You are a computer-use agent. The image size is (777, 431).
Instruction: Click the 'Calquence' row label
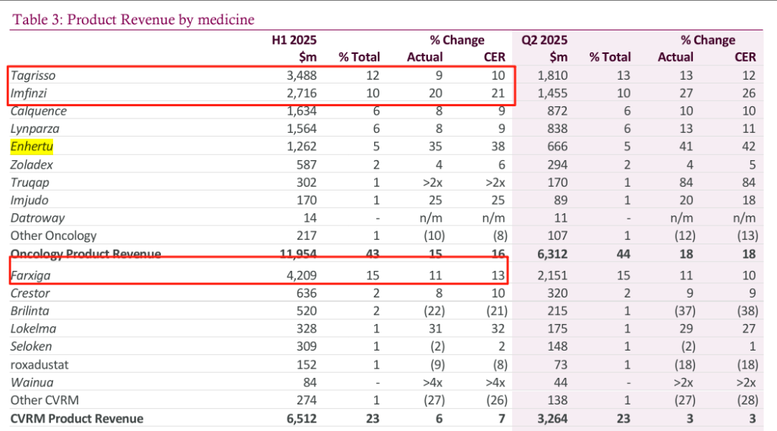click(x=39, y=111)
